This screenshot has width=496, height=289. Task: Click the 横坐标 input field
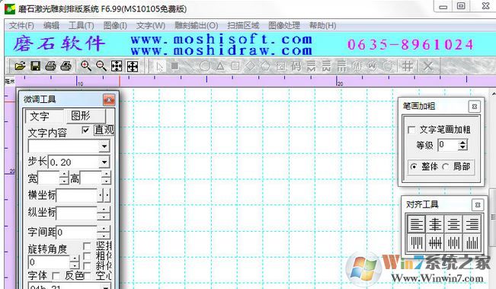click(x=76, y=196)
